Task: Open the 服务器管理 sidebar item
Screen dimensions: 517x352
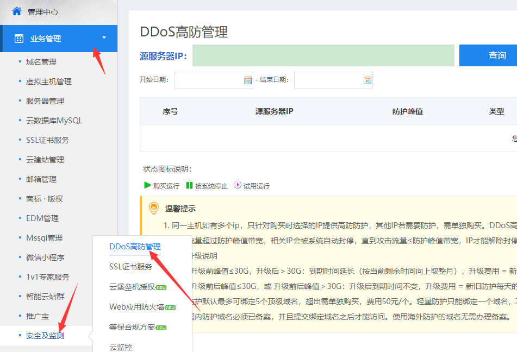Action: coord(45,101)
